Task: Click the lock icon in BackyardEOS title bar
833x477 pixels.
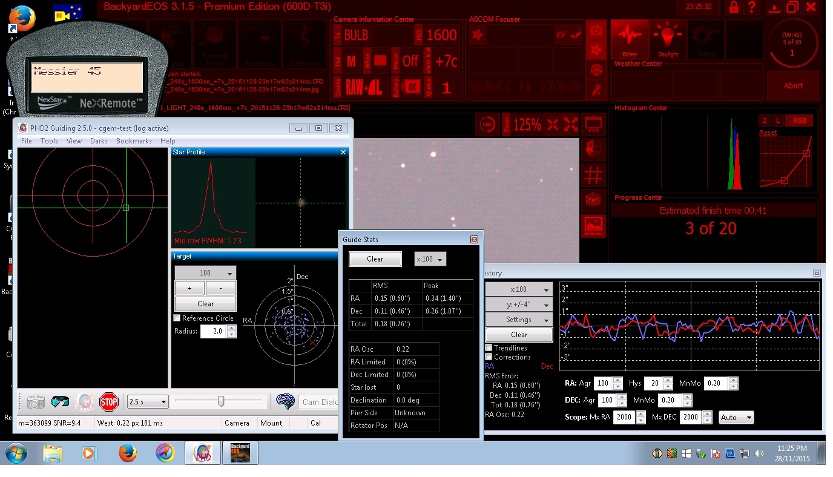Action: coord(734,7)
